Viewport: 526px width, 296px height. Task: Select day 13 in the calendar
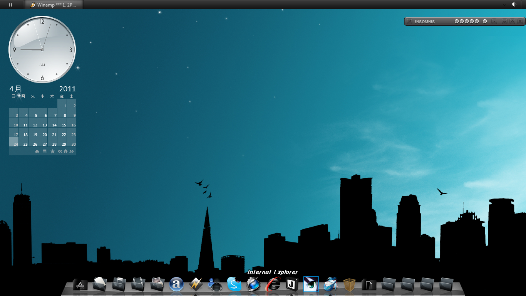point(43,123)
